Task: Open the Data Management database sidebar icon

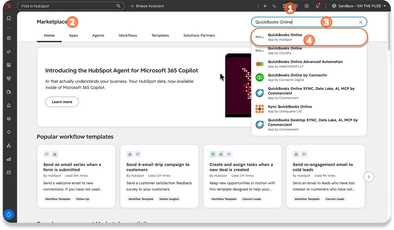Action: pyautogui.click(x=9, y=119)
